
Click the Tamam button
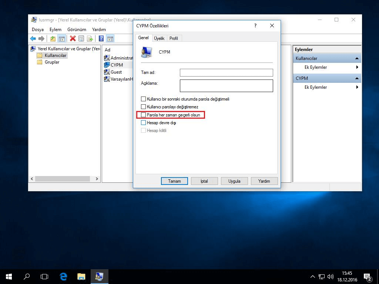coord(174,181)
